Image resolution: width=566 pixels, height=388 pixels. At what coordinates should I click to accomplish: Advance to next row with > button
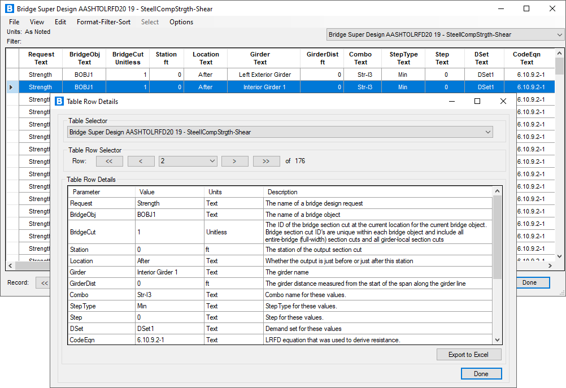pyautogui.click(x=235, y=161)
